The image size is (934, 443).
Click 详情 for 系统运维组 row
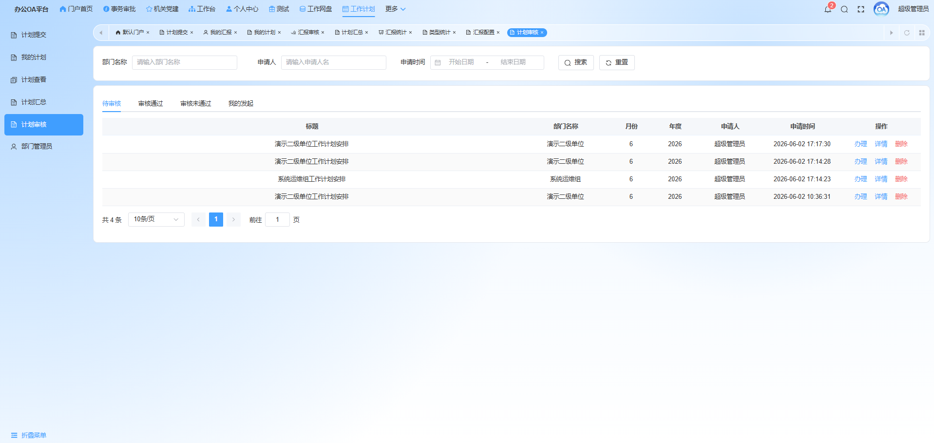[881, 179]
